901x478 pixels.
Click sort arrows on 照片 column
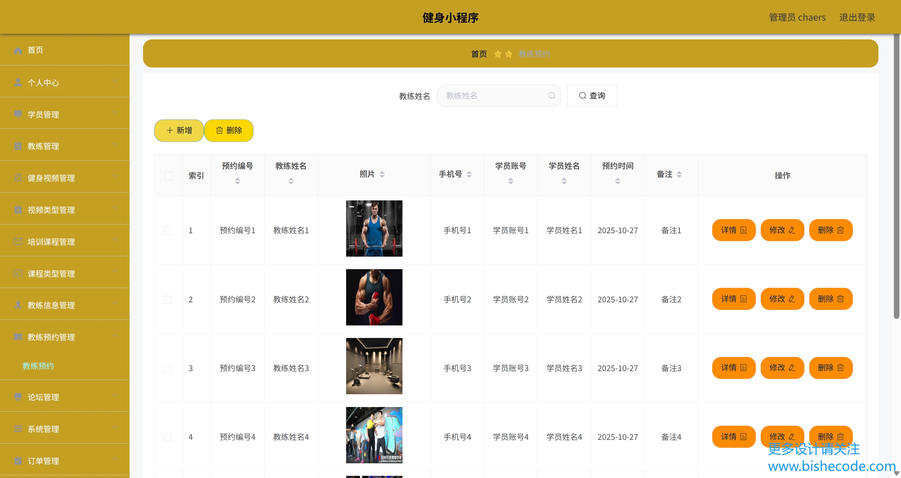382,174
